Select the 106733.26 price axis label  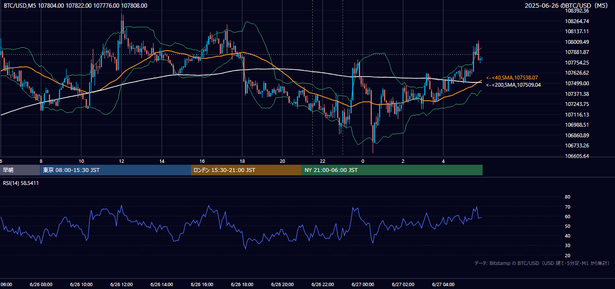(x=577, y=145)
